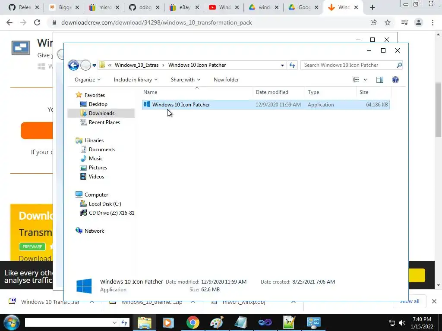
Task: Click the volume speaker tray icon
Action: (x=402, y=323)
